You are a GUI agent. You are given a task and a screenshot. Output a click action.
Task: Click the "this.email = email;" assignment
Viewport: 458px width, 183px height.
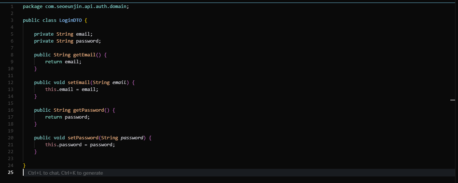pos(72,89)
